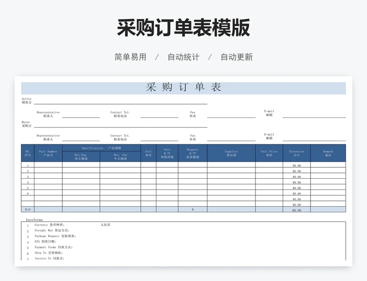Click the Currency 货币种类 term line

[50, 225]
